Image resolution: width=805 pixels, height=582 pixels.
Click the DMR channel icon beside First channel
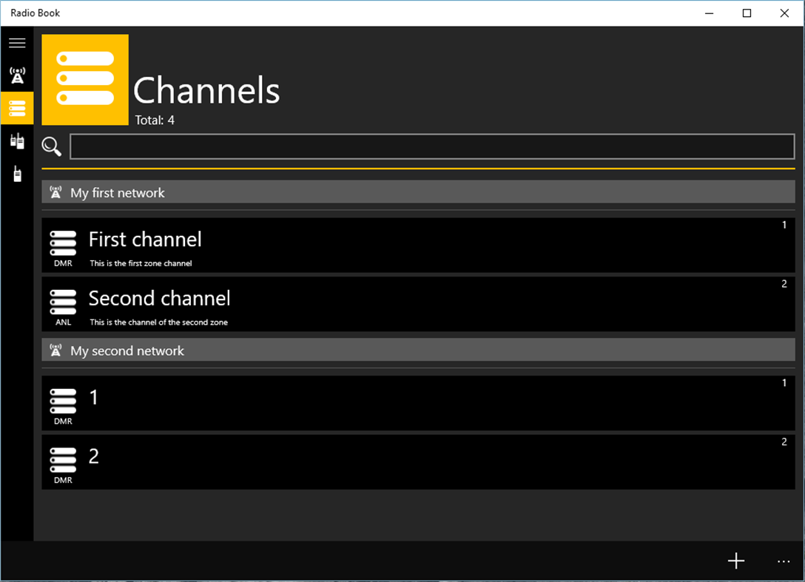[x=63, y=244]
